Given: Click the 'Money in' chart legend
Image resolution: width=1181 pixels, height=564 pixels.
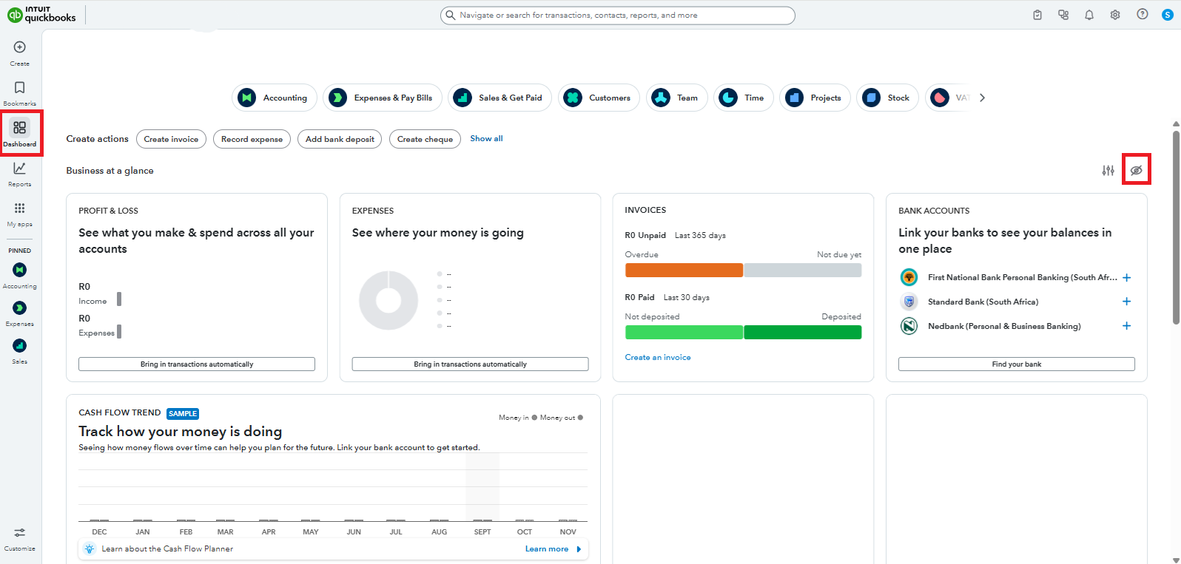Looking at the screenshot, I should pos(518,418).
